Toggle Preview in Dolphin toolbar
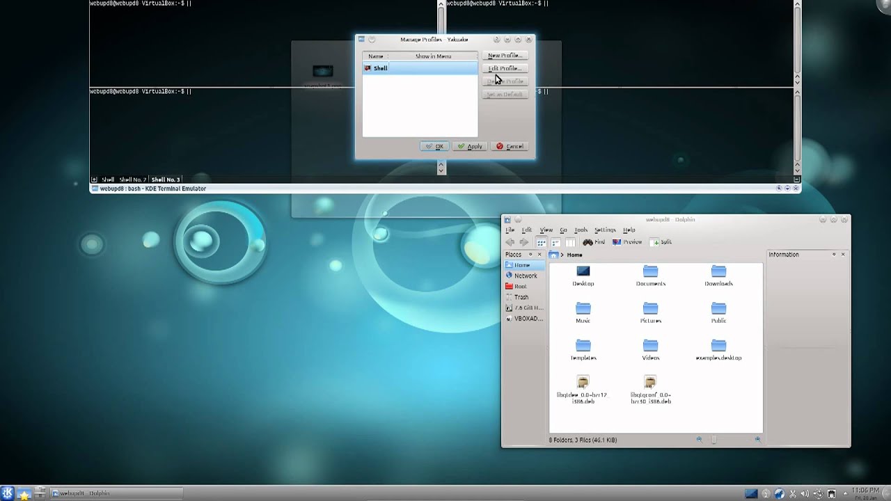 tap(627, 242)
